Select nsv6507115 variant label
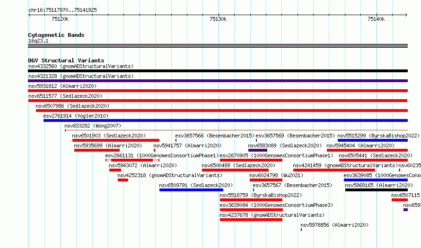Viewport: 421px width, 248px height. 405,195
